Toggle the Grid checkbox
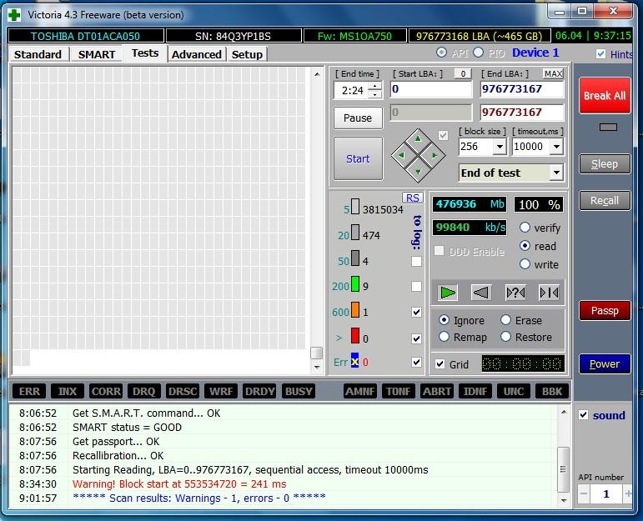This screenshot has height=521, width=643. tap(440, 363)
